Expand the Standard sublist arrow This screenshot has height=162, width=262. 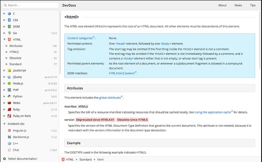(7, 64)
